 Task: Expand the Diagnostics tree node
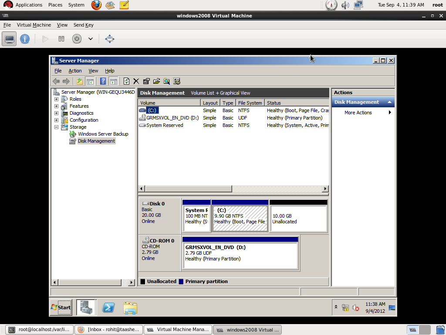(x=56, y=113)
